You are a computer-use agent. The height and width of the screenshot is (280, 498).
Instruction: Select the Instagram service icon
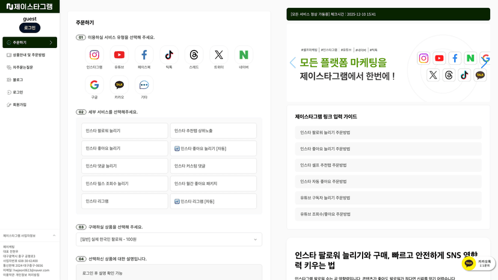[94, 55]
